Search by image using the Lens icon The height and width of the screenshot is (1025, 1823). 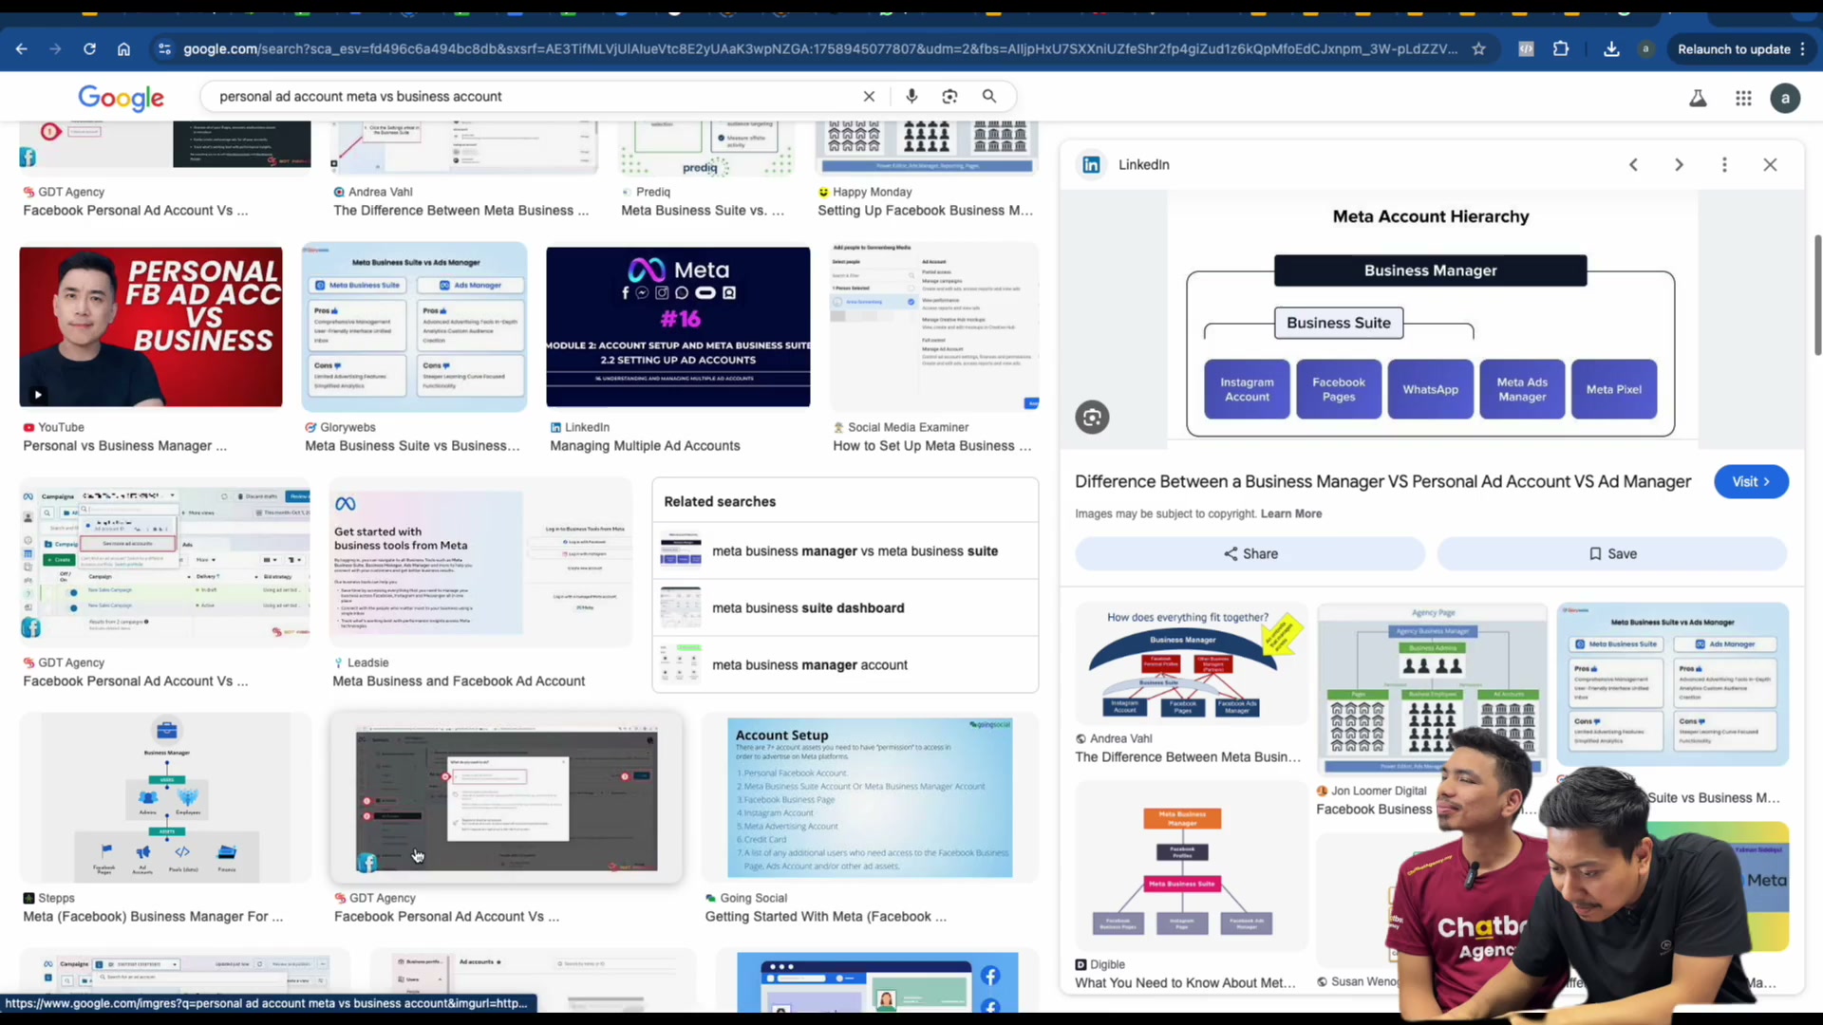[949, 96]
